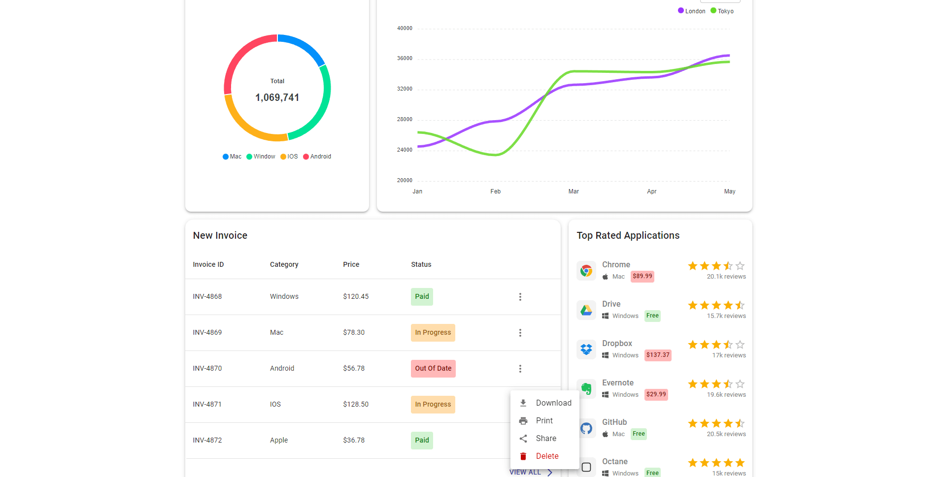This screenshot has width=946, height=477.
Task: Click the star rating for Evernote
Action: (716, 384)
